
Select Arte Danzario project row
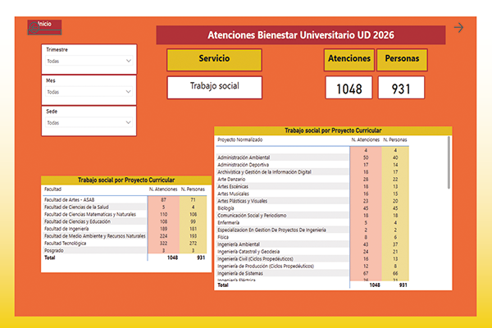313,179
